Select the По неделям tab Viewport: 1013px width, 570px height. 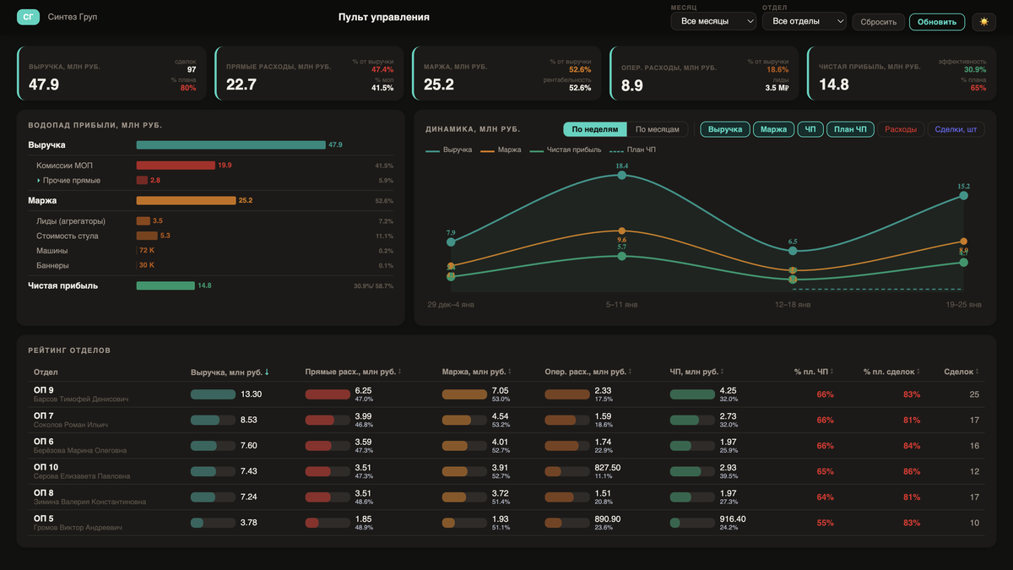point(595,129)
